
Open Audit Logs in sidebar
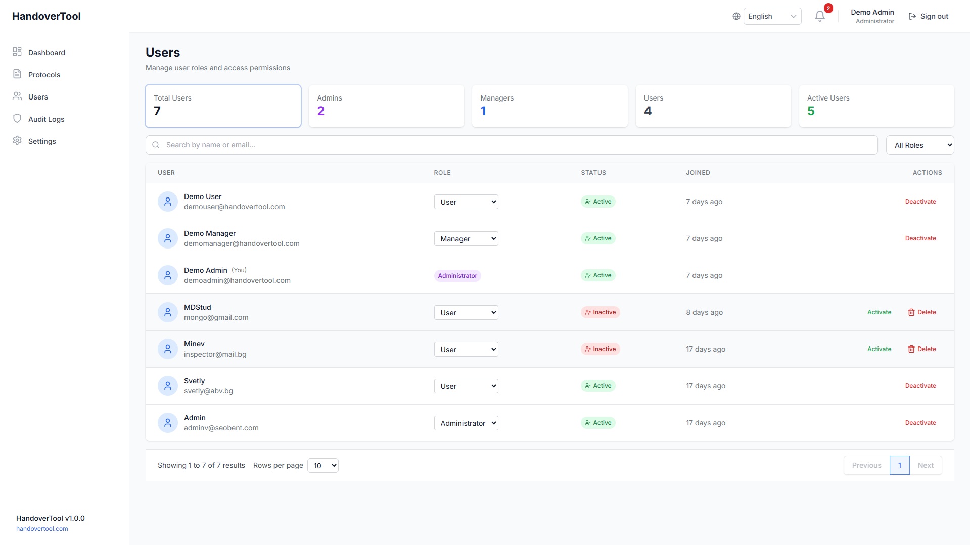(x=46, y=119)
